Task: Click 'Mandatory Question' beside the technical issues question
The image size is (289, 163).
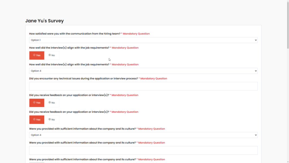Action: [154, 78]
